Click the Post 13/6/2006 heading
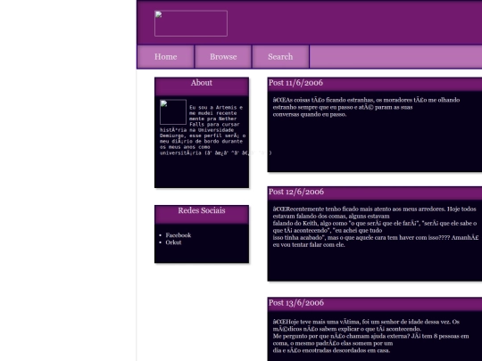 [296, 303]
